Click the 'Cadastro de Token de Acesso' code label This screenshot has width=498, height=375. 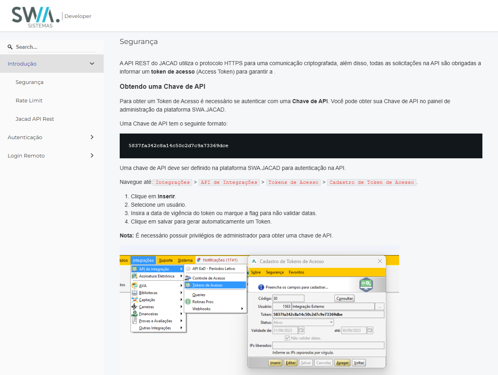pos(371,182)
